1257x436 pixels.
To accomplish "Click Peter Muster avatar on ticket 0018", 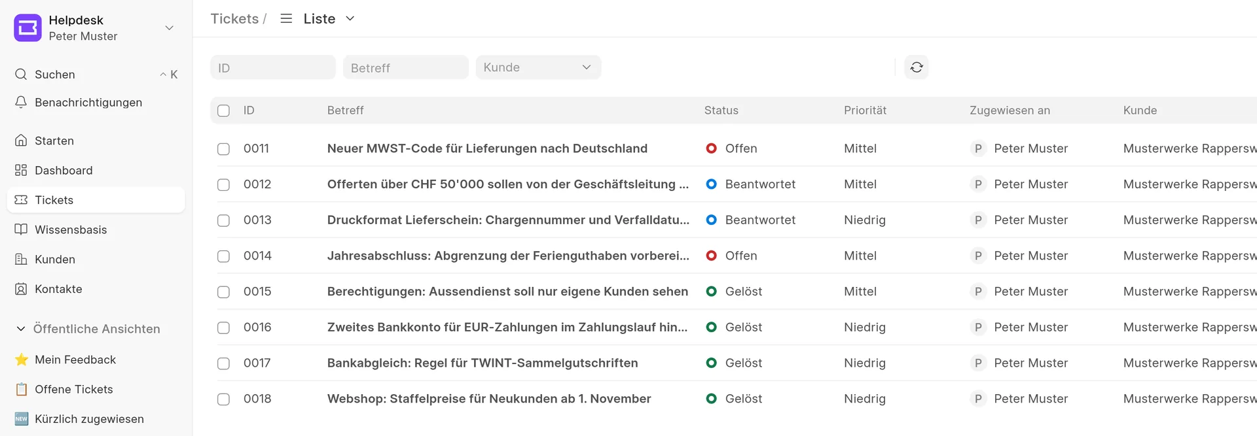I will point(978,399).
